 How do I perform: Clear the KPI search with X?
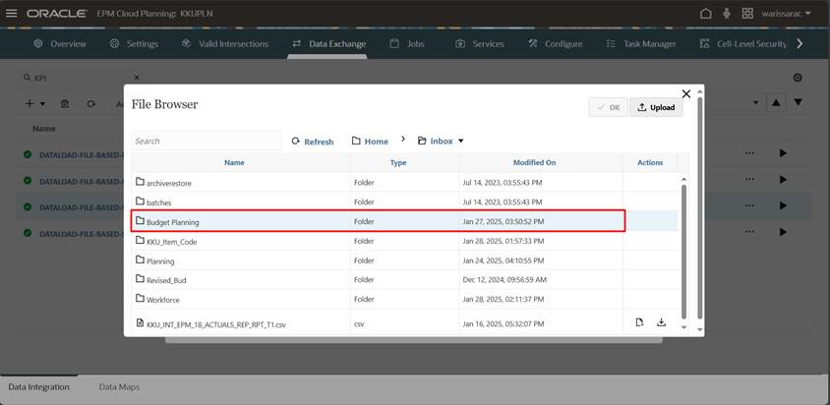click(137, 78)
